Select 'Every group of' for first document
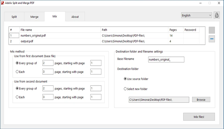224x129 pixels. click(x=26, y=63)
